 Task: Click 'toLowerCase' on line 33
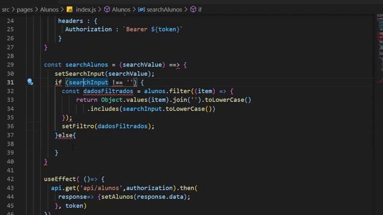pos(224,100)
